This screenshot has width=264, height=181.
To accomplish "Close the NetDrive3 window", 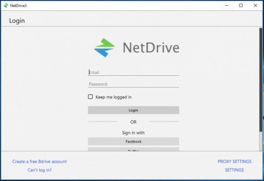I will [x=255, y=6].
